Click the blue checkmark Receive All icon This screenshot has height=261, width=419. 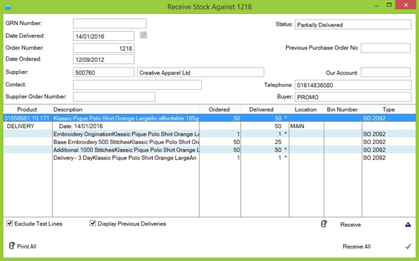[x=409, y=246]
